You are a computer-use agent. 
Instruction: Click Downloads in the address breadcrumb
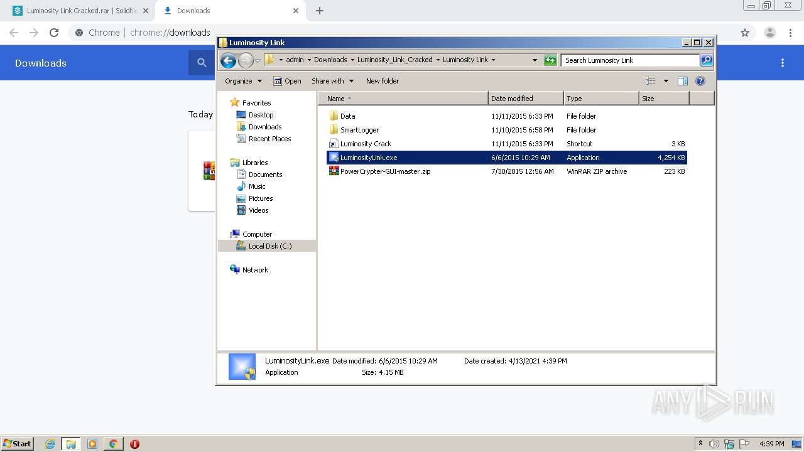pos(330,60)
